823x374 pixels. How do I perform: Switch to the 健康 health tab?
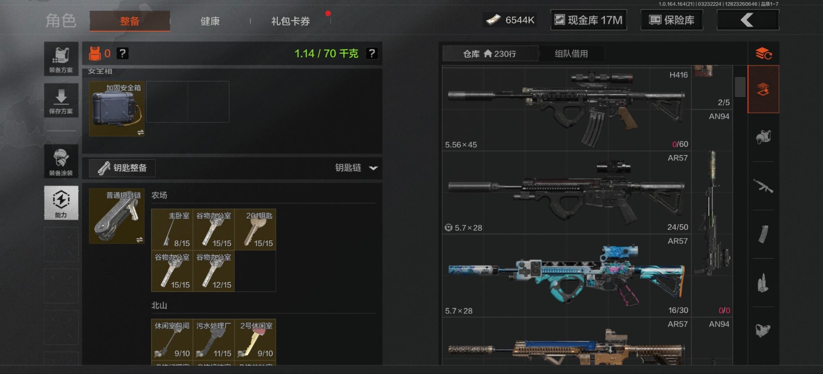(210, 21)
